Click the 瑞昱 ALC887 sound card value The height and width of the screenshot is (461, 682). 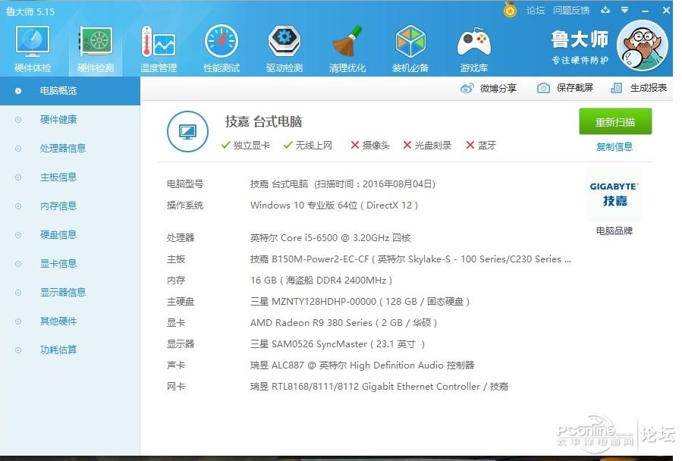coord(363,365)
